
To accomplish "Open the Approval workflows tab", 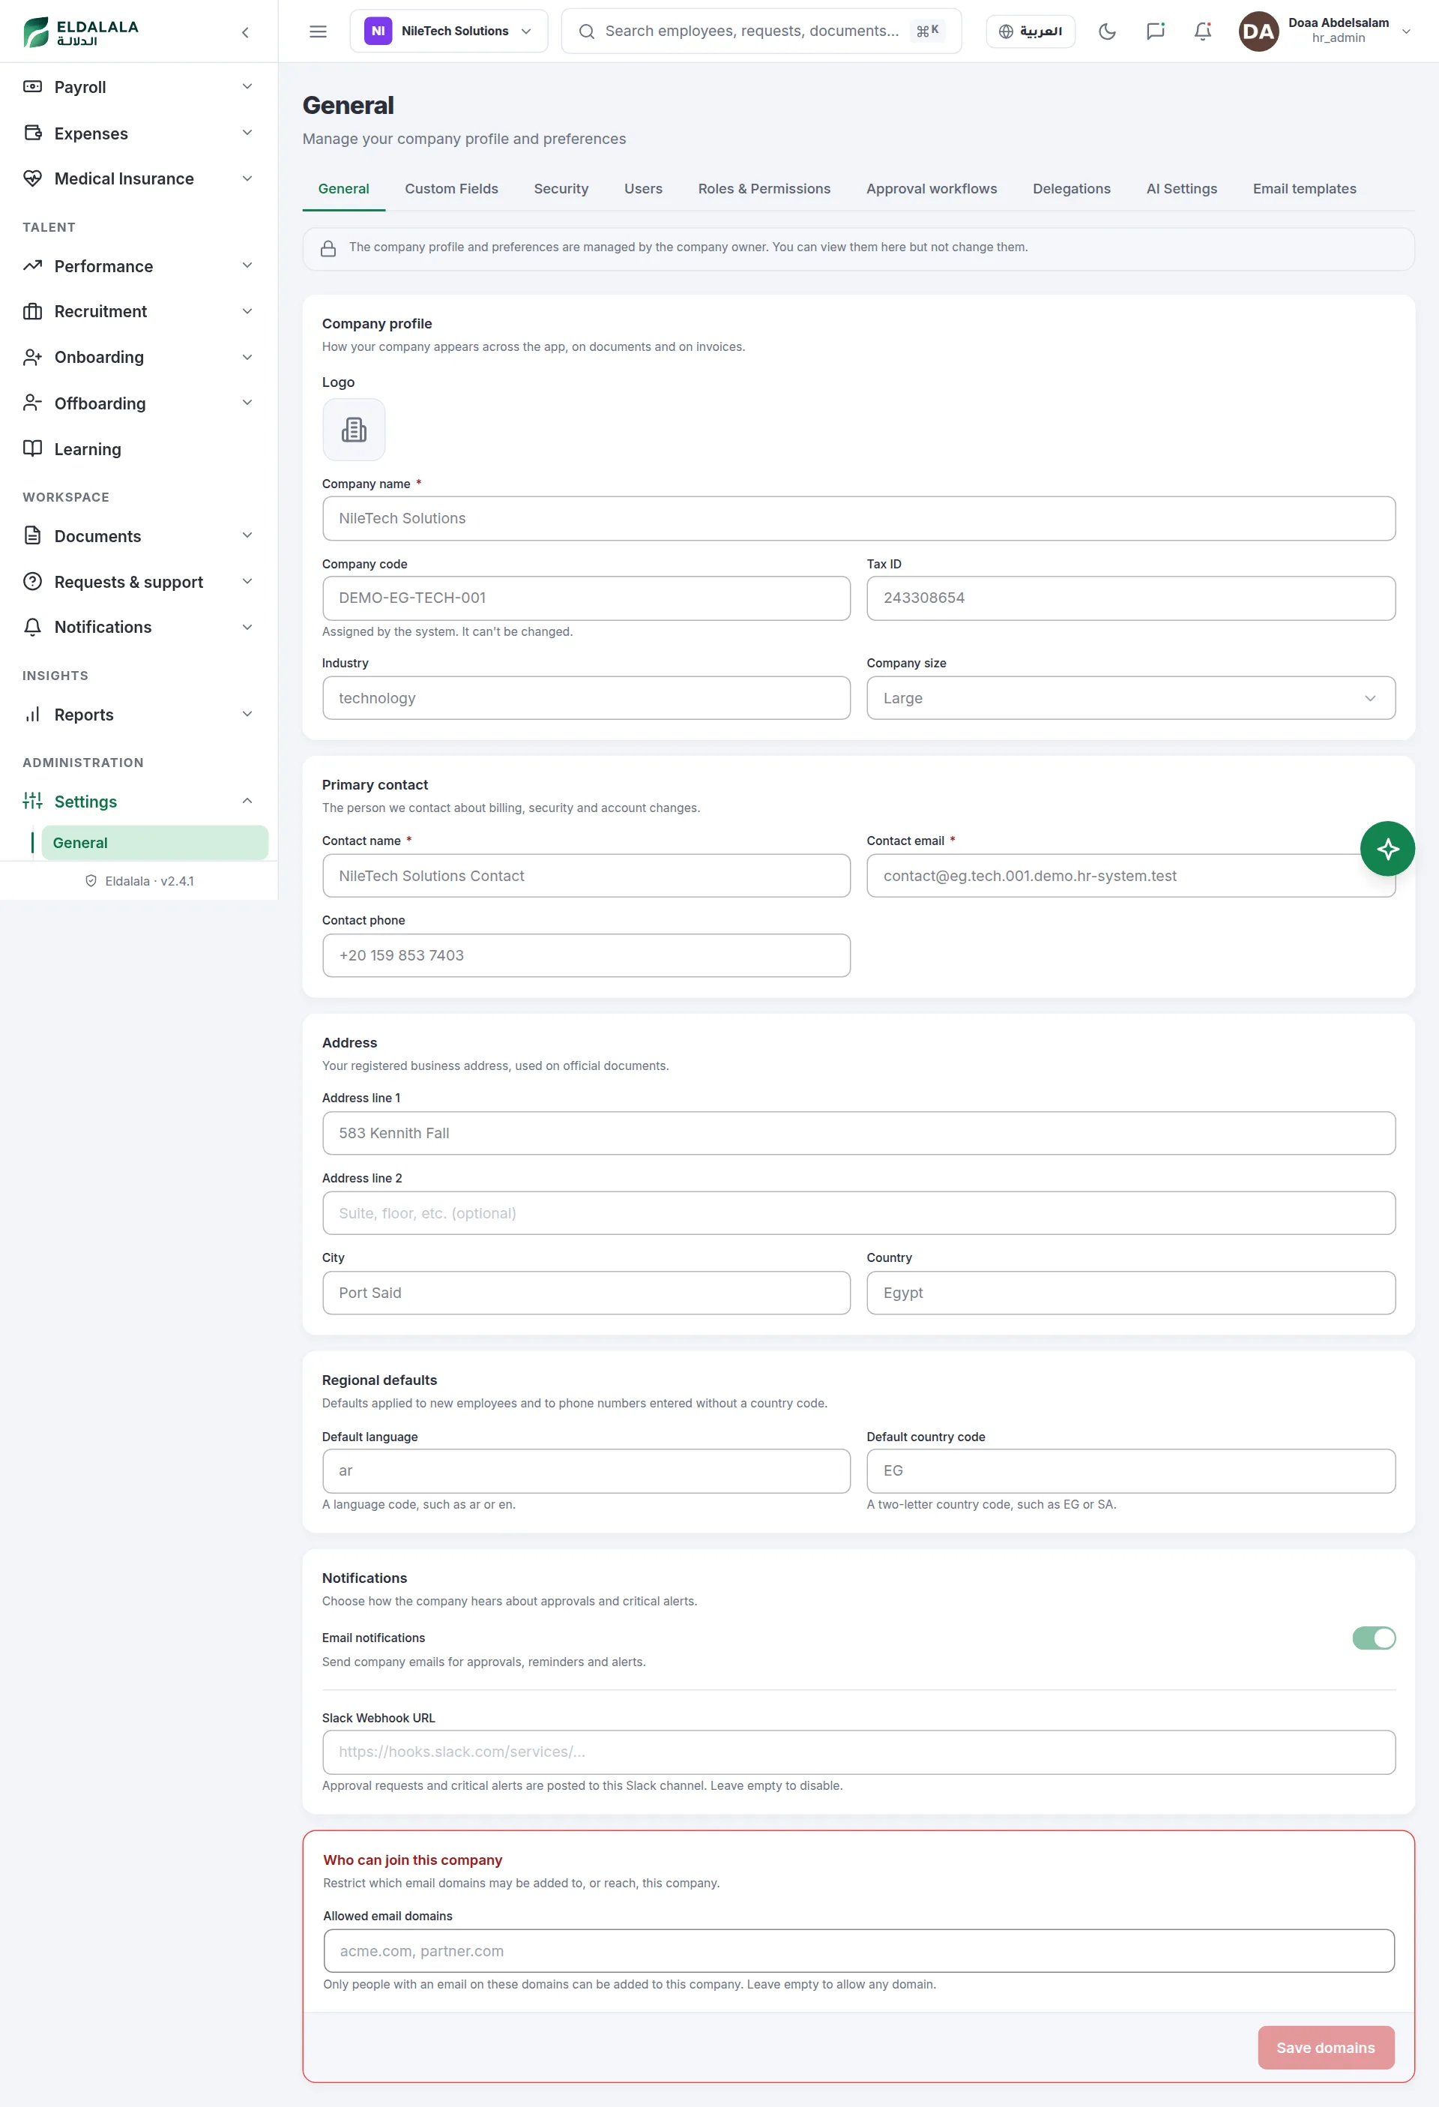I will pos(931,188).
